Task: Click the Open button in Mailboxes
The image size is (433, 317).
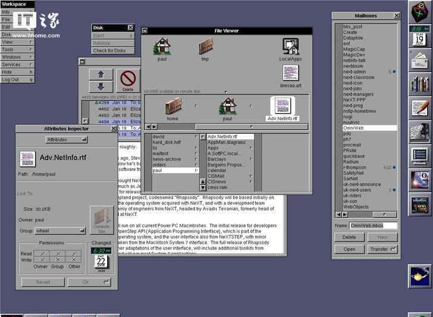Action: (349, 249)
